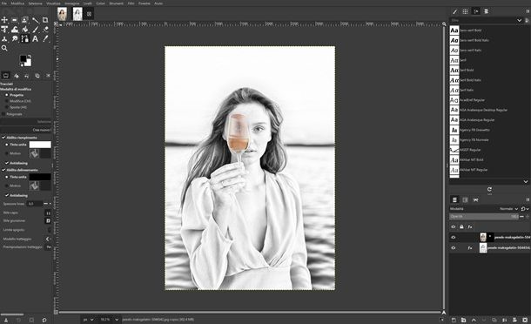Image resolution: width=531 pixels, height=324 pixels.
Task: Select the Bucket Fill tool
Action: pos(24,30)
